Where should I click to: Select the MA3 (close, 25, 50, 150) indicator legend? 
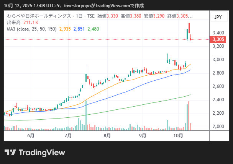30,29
